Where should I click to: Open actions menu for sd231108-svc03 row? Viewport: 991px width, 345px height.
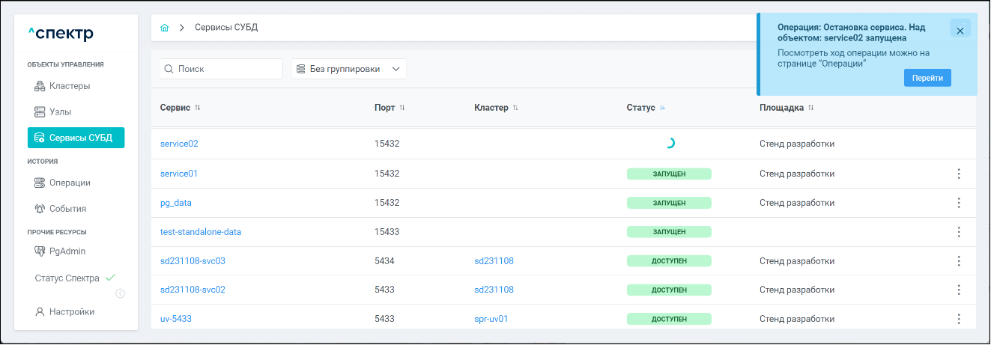click(x=958, y=261)
